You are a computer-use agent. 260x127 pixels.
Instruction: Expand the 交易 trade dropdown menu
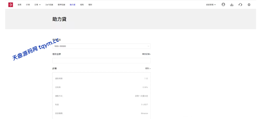(x=37, y=5)
